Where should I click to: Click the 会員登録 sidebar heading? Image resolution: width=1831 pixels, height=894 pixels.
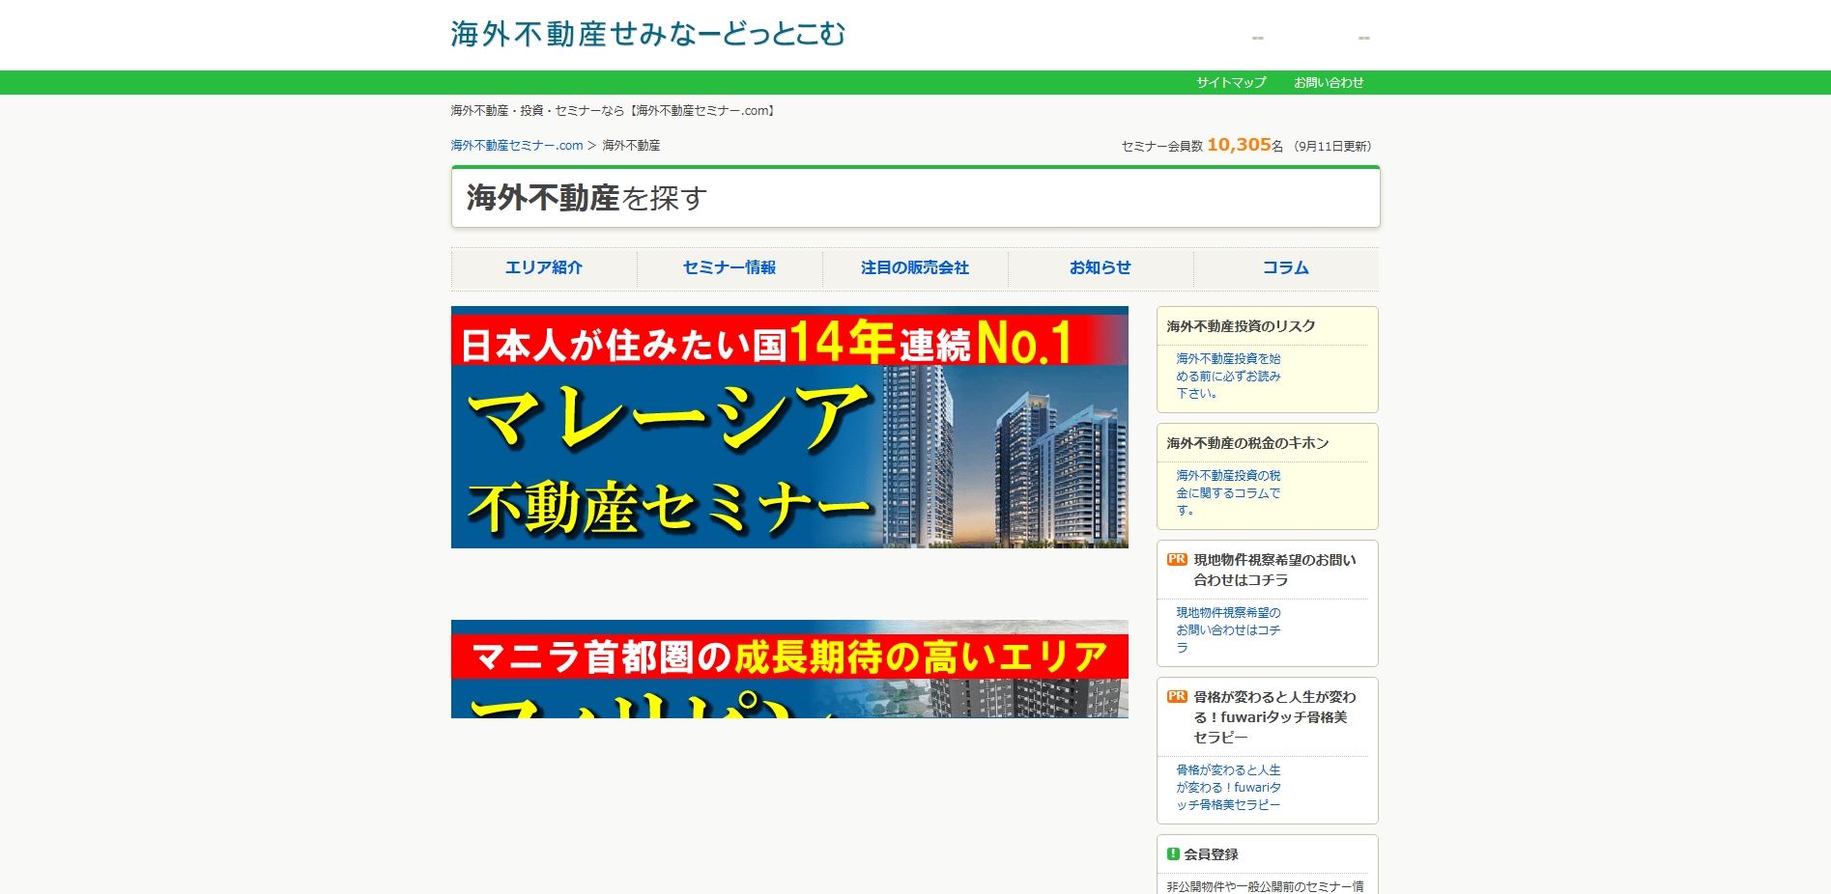pyautogui.click(x=1211, y=854)
